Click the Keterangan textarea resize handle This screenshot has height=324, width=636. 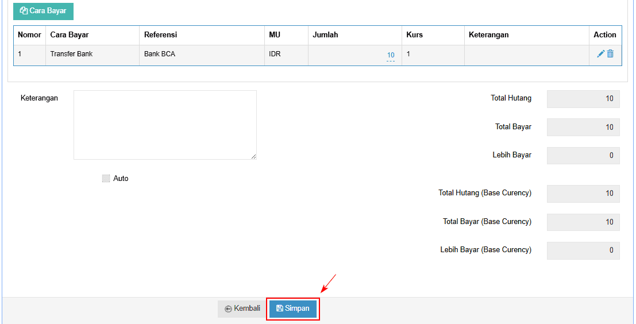253,156
